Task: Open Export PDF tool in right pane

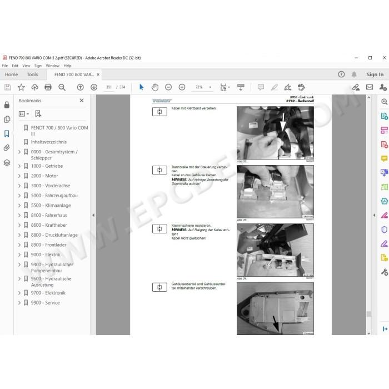Action: click(384, 116)
